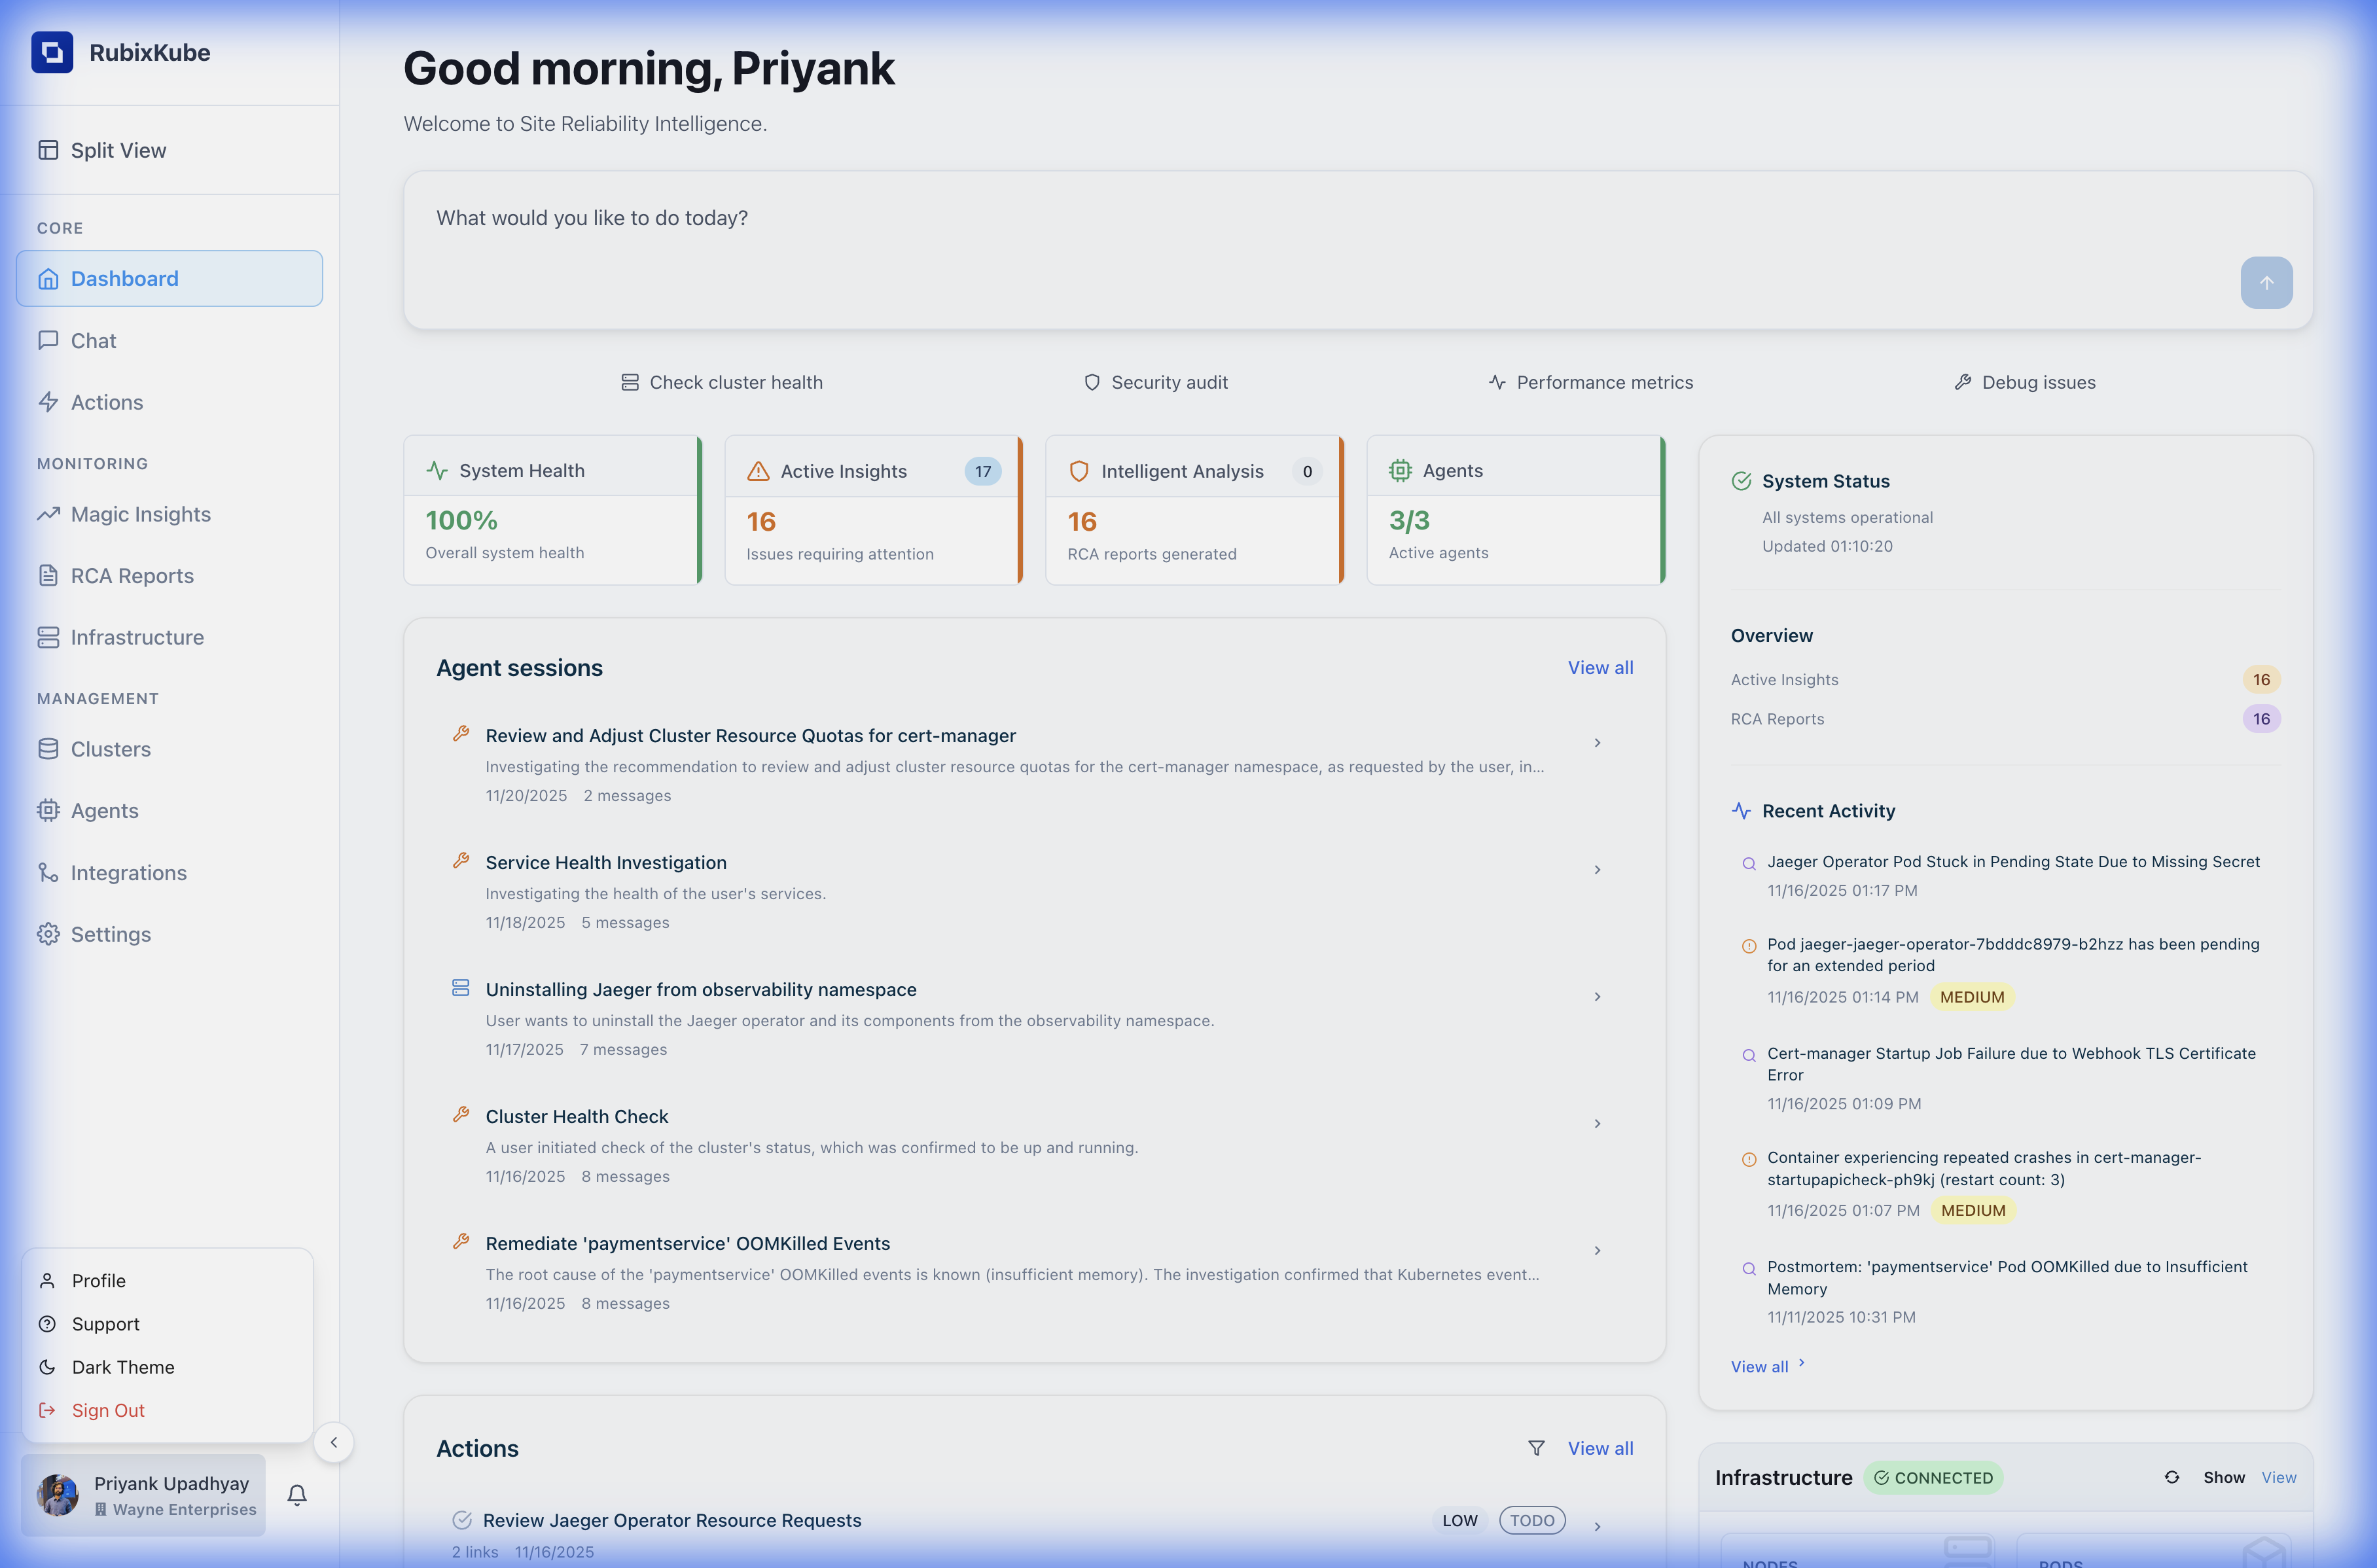Select Sign Out from the user menu
The width and height of the screenshot is (2377, 1568).
(108, 1410)
